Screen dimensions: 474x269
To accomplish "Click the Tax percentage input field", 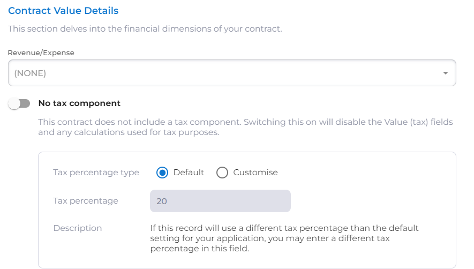I will coord(220,201).
